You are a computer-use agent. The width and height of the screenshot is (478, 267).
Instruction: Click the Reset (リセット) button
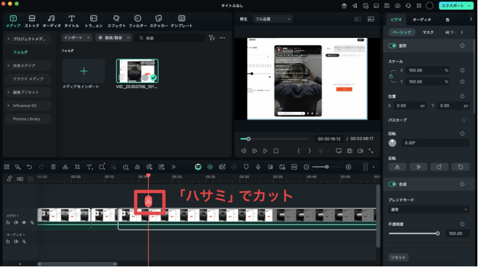point(398,257)
